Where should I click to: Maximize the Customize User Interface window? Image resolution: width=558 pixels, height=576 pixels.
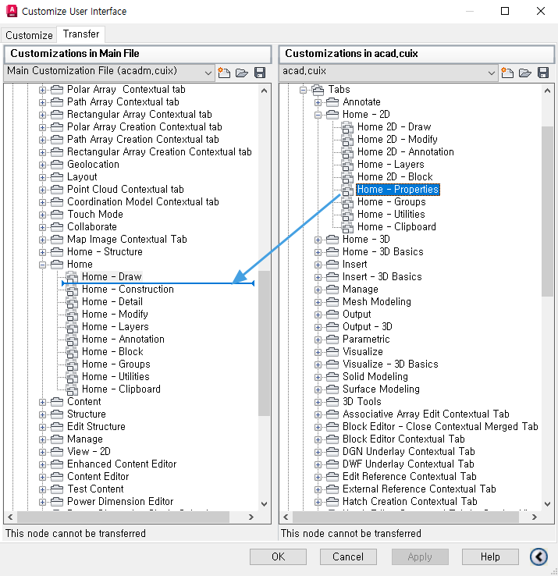click(x=505, y=11)
